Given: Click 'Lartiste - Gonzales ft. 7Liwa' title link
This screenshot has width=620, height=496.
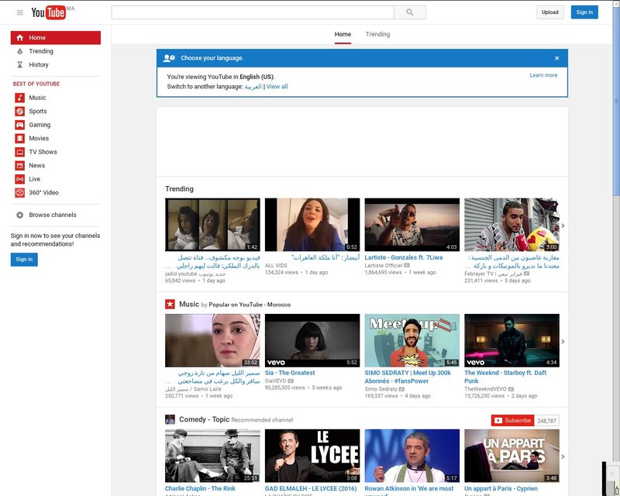Looking at the screenshot, I should [x=404, y=257].
